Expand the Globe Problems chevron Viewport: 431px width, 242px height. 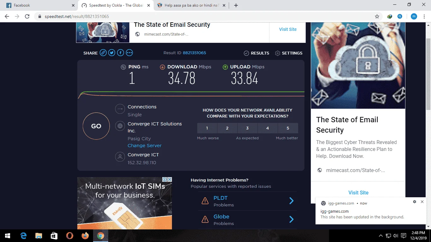[x=292, y=219]
